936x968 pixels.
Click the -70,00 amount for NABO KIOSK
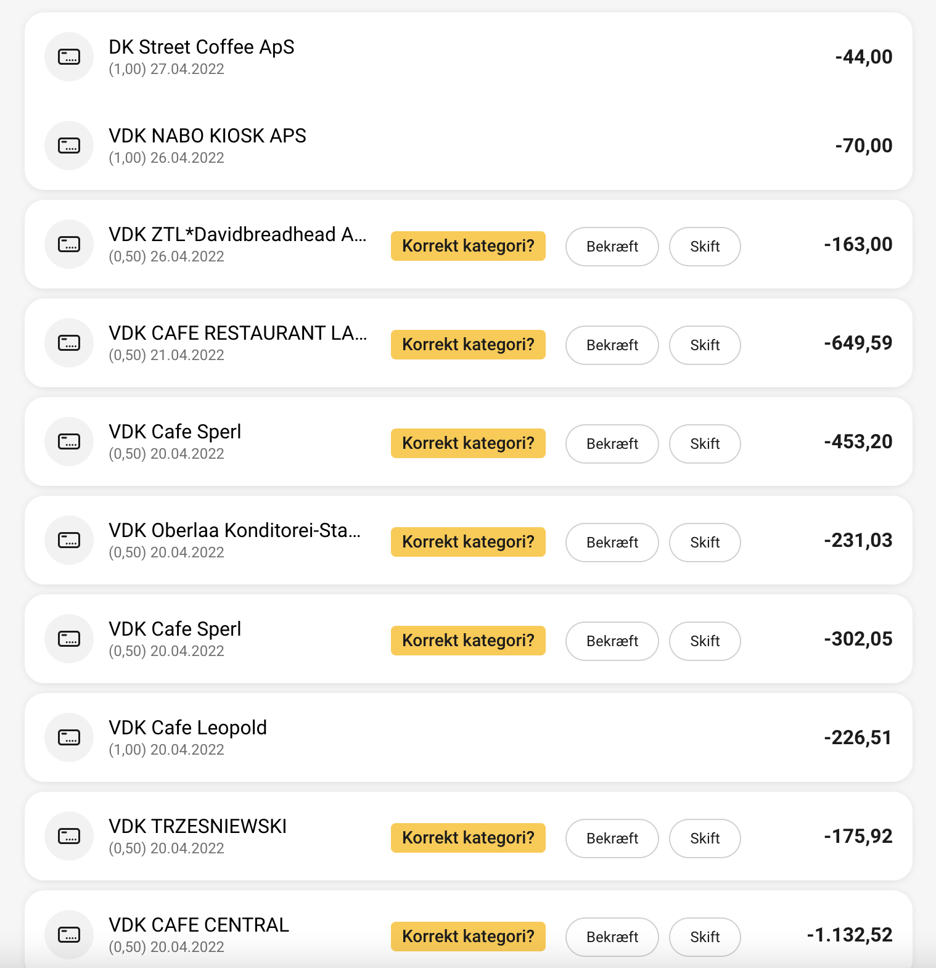tap(863, 146)
